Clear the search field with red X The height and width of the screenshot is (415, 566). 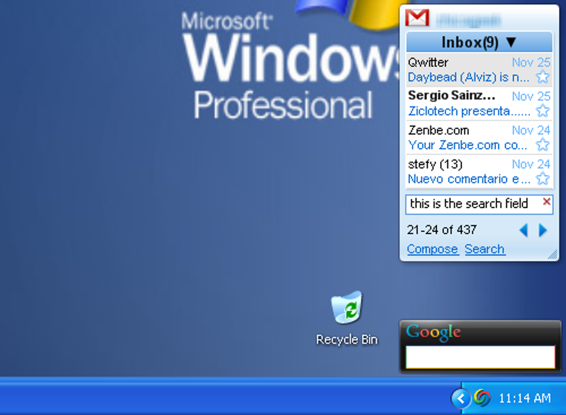[547, 202]
